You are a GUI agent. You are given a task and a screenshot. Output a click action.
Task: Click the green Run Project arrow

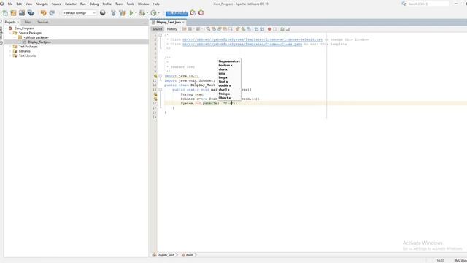click(x=131, y=13)
